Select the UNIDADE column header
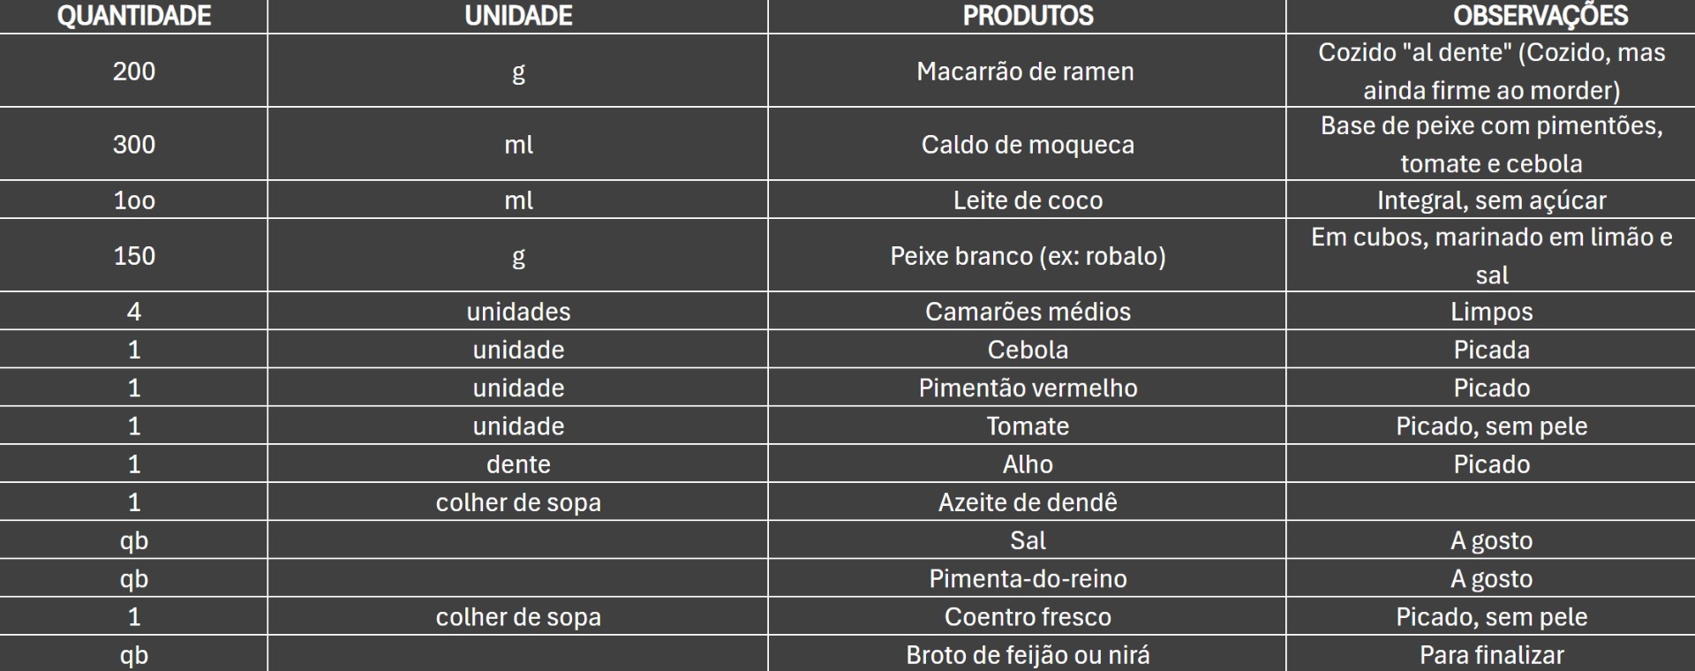 point(518,16)
